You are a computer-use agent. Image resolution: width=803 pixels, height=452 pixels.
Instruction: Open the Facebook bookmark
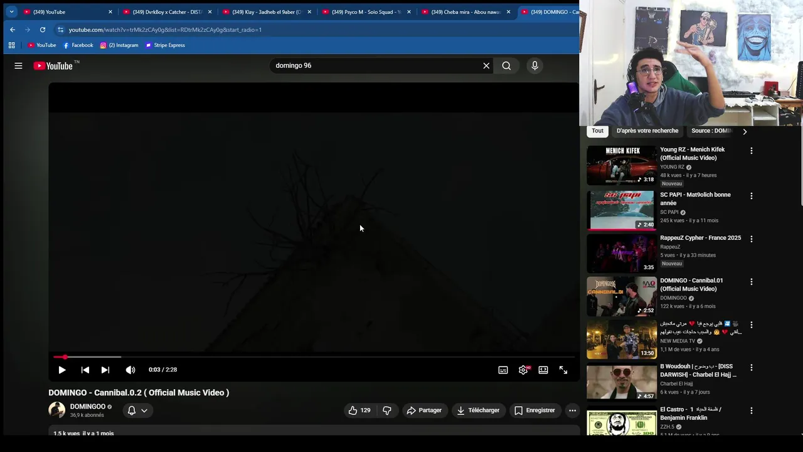click(78, 45)
